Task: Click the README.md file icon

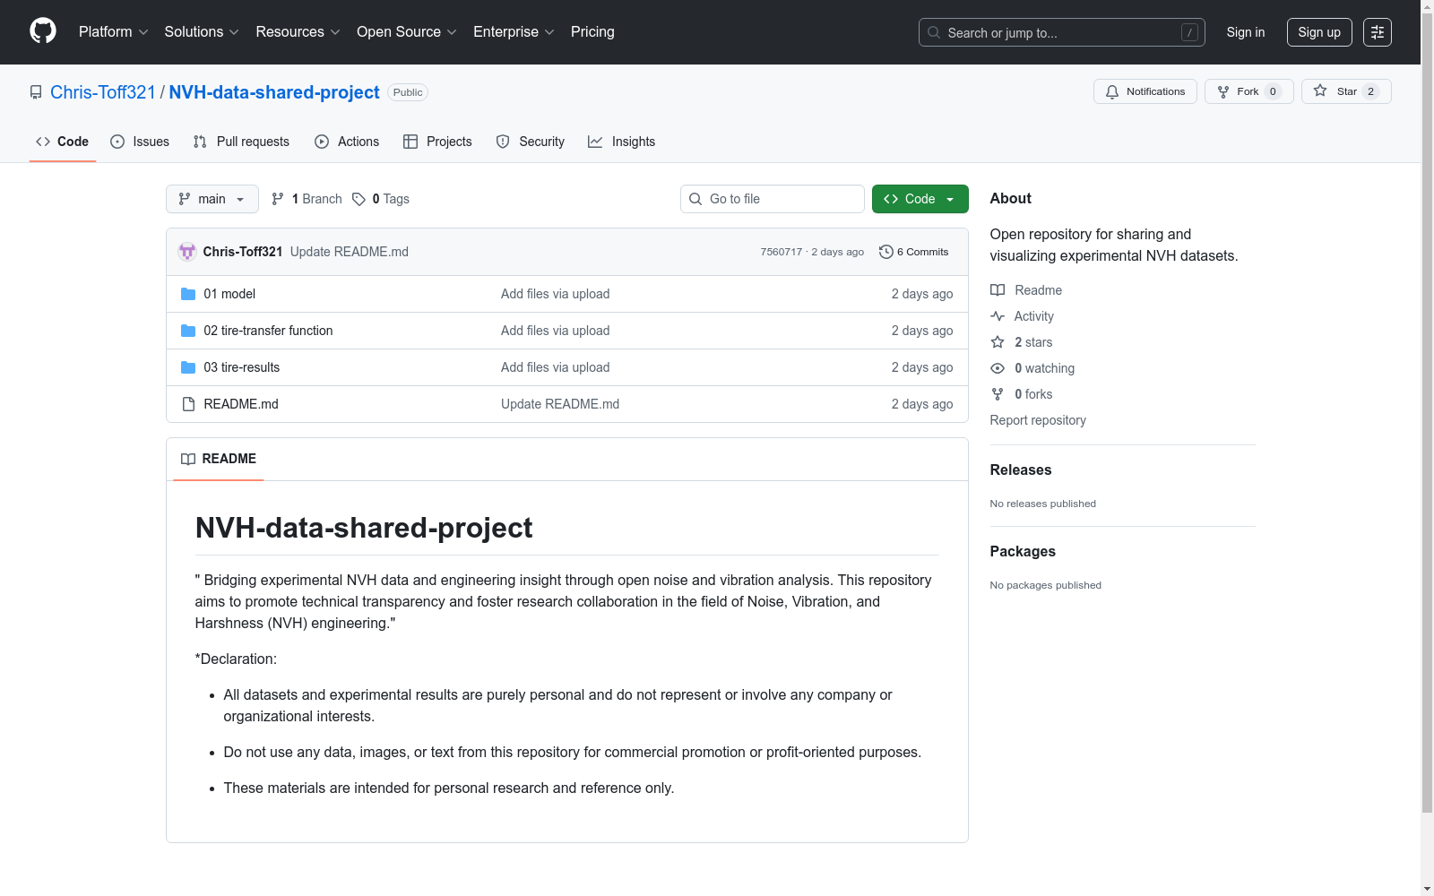Action: [x=188, y=404]
